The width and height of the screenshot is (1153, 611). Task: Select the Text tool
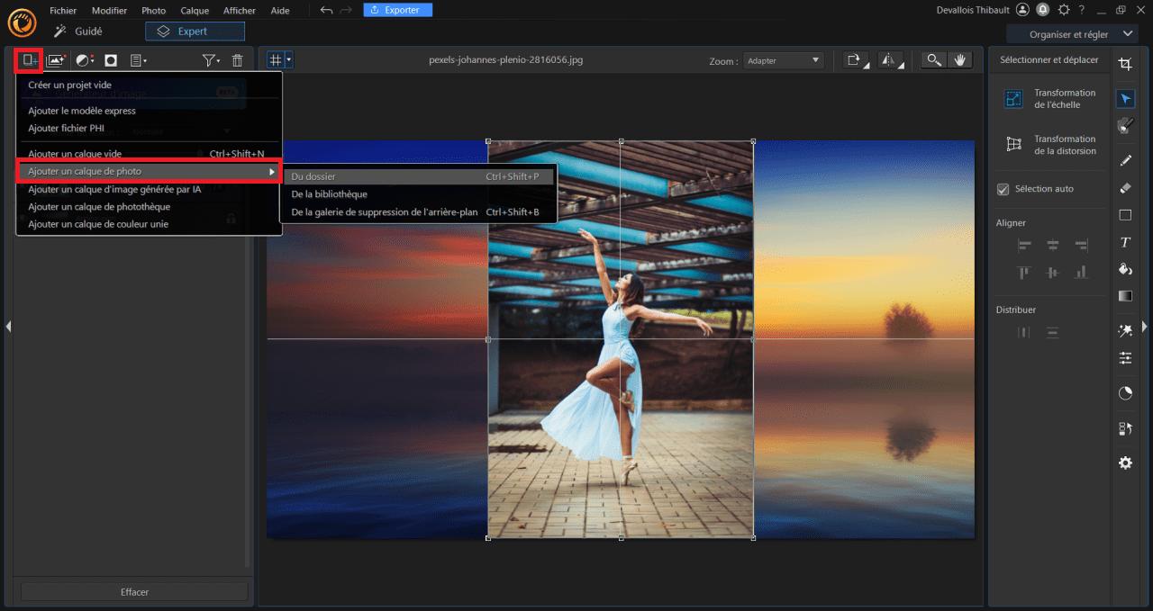(x=1125, y=242)
